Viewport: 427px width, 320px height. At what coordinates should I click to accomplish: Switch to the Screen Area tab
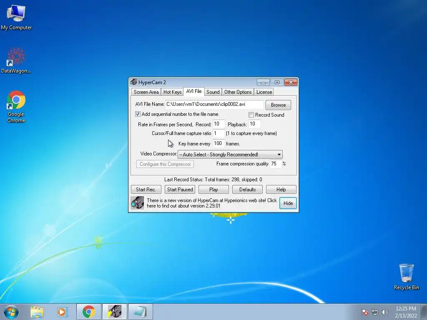tap(146, 92)
